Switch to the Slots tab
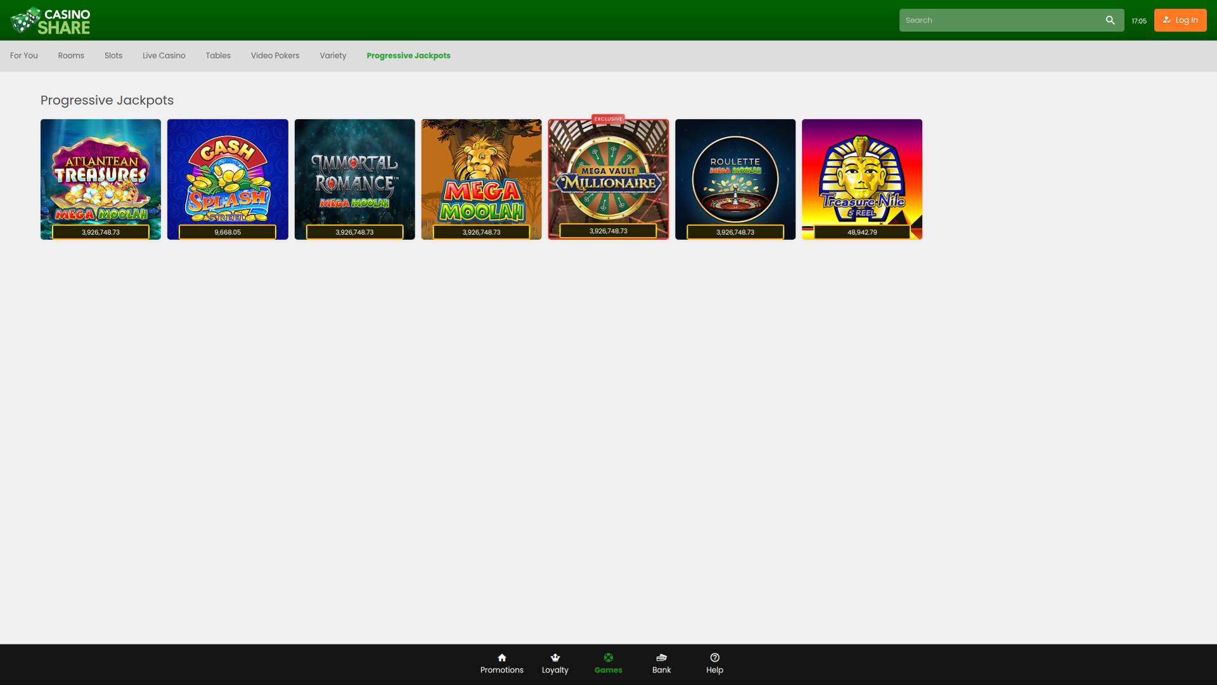1217x685 pixels. tap(113, 55)
